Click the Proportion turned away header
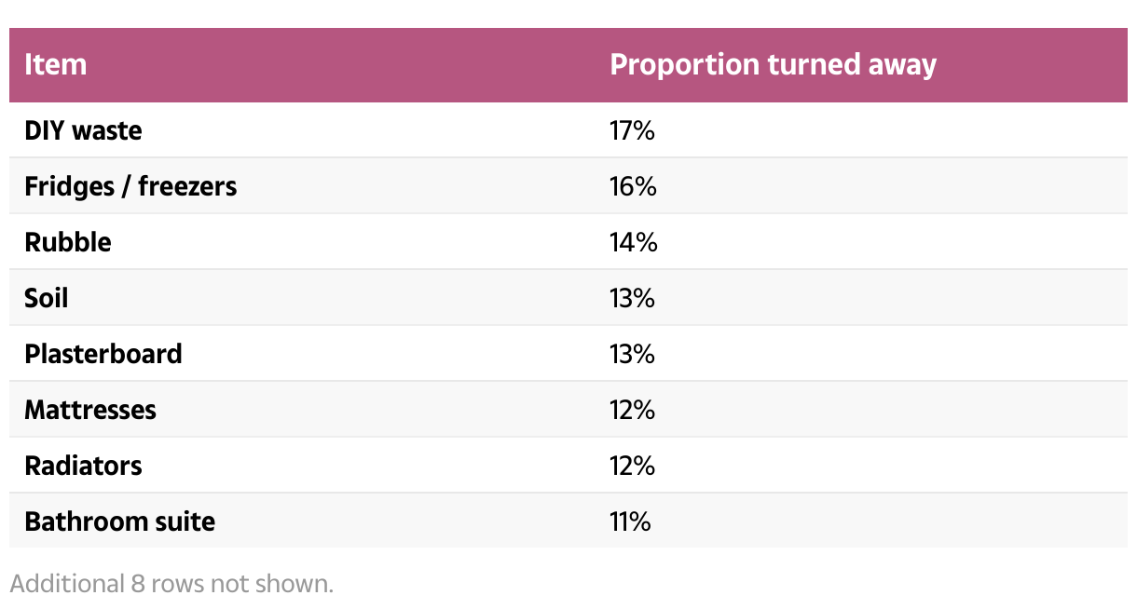The image size is (1137, 609). click(773, 65)
